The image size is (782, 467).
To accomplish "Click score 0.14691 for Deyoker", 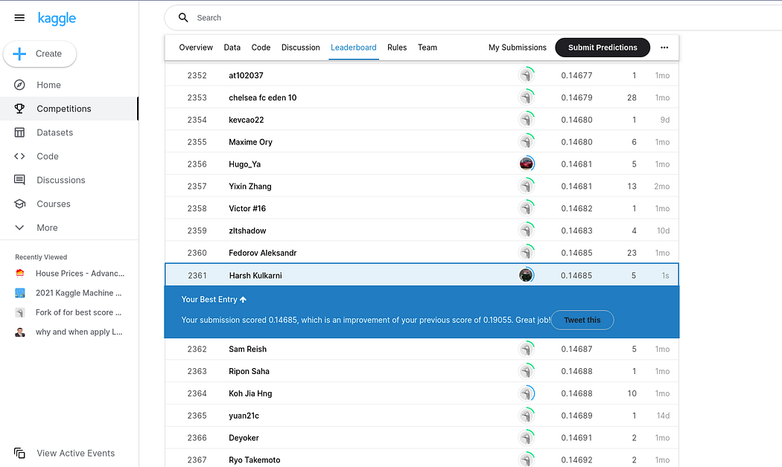I will click(576, 438).
